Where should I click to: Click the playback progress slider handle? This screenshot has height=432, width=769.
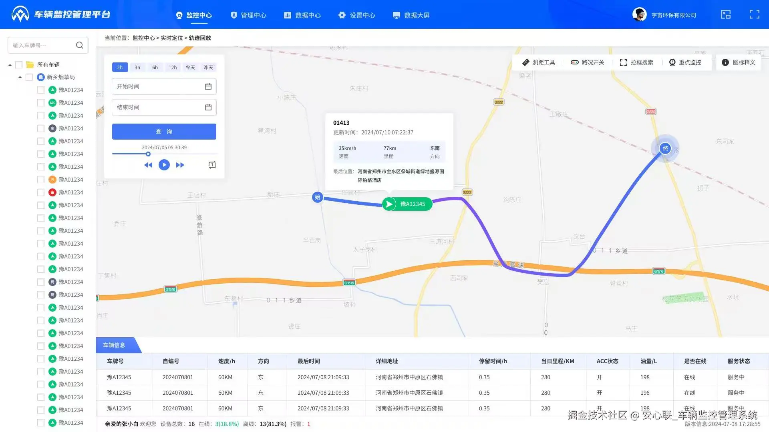[148, 154]
